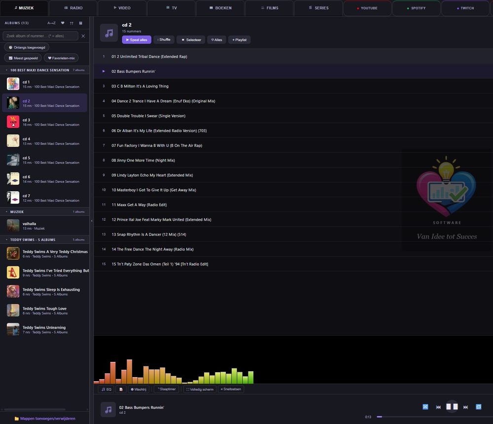Collapse the 'Muziek' album group
Viewport: 493px width, 424px height.
45,212
